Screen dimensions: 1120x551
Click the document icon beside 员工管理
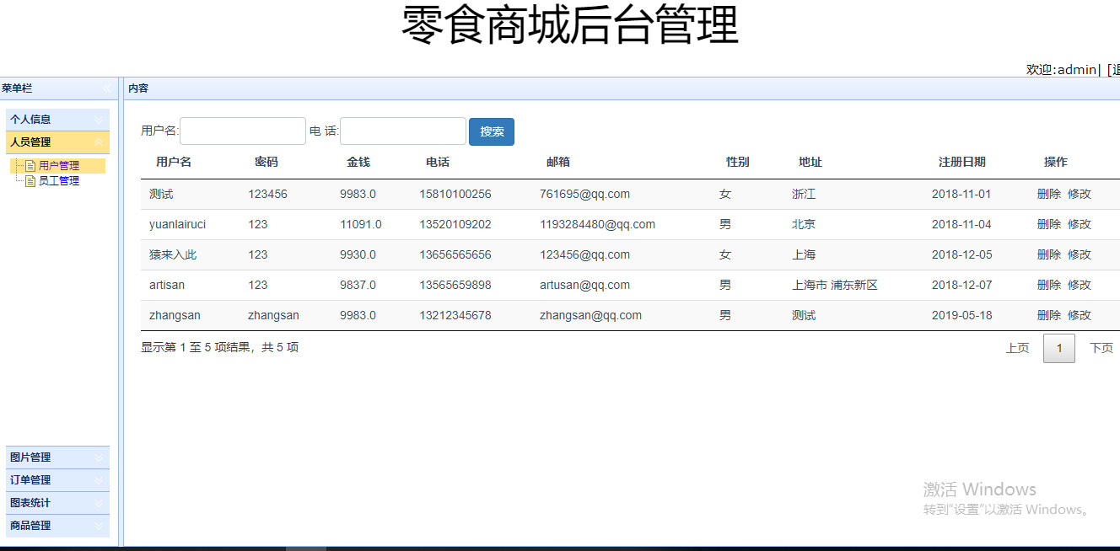tap(30, 180)
